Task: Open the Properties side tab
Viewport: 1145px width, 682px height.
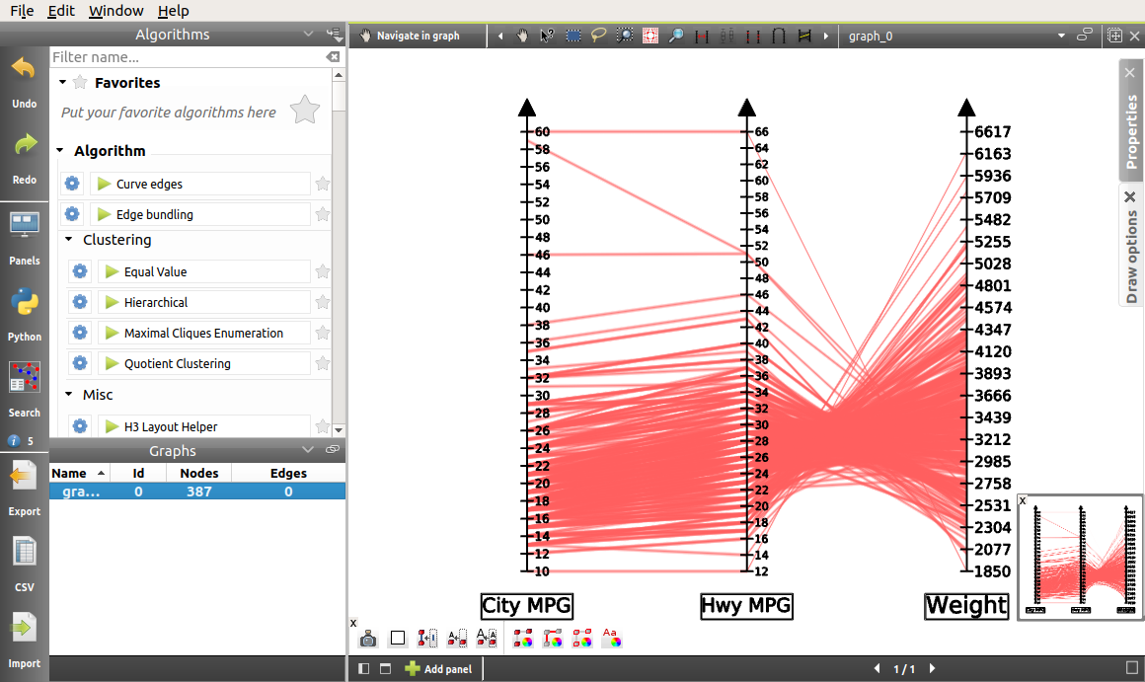Action: (x=1131, y=120)
